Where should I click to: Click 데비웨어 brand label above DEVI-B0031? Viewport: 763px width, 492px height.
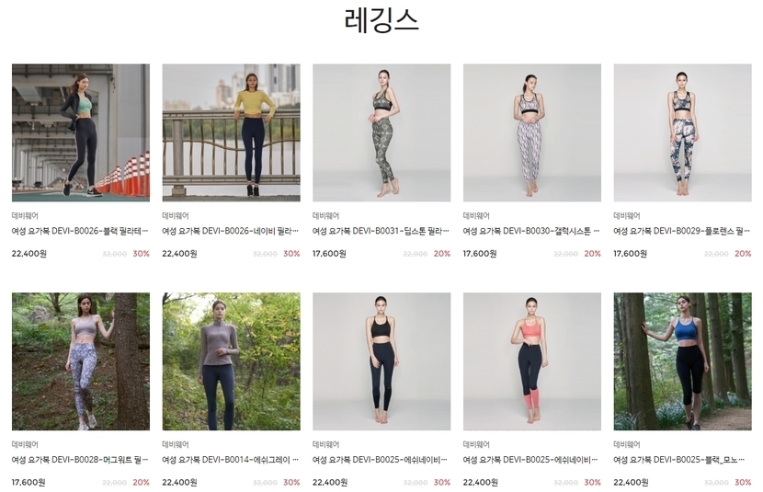click(x=325, y=215)
